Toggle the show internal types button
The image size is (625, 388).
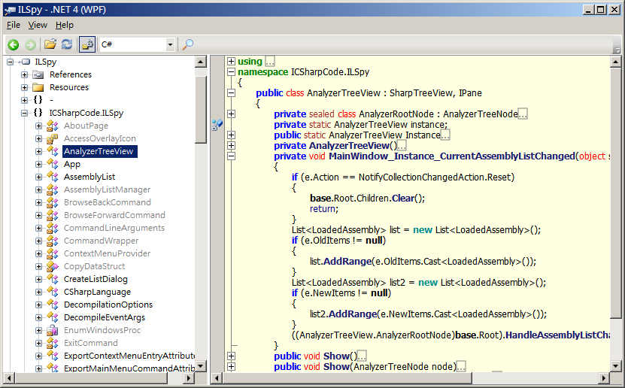point(87,44)
